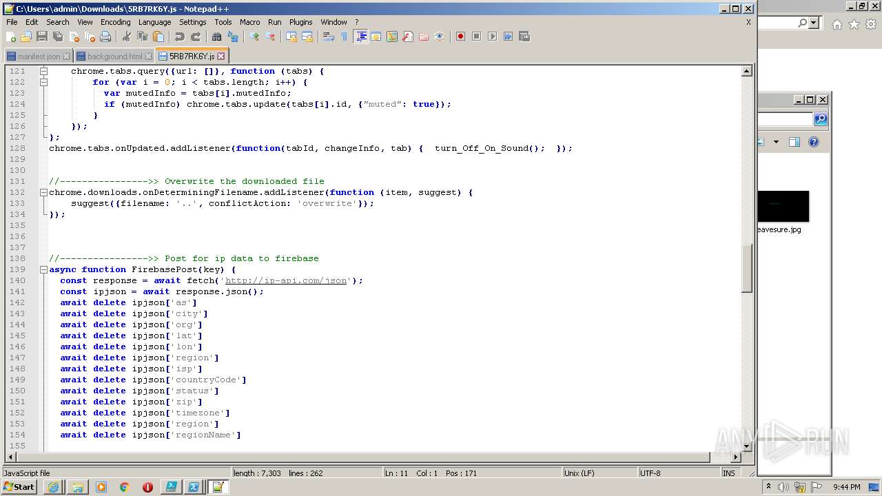Toggle synchronized horizontal scrolling

click(x=307, y=37)
